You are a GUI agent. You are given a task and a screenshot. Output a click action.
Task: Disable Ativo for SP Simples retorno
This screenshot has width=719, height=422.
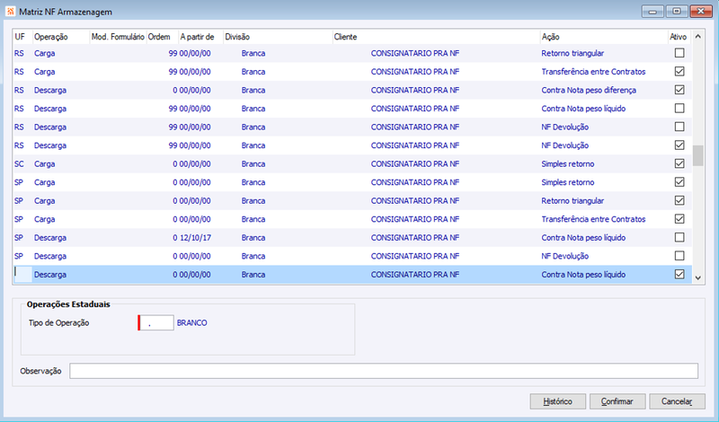[x=679, y=182]
